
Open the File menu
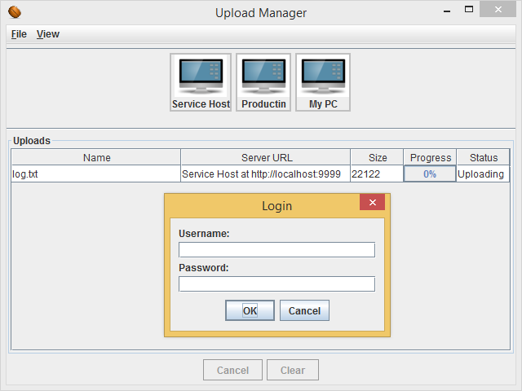point(19,34)
